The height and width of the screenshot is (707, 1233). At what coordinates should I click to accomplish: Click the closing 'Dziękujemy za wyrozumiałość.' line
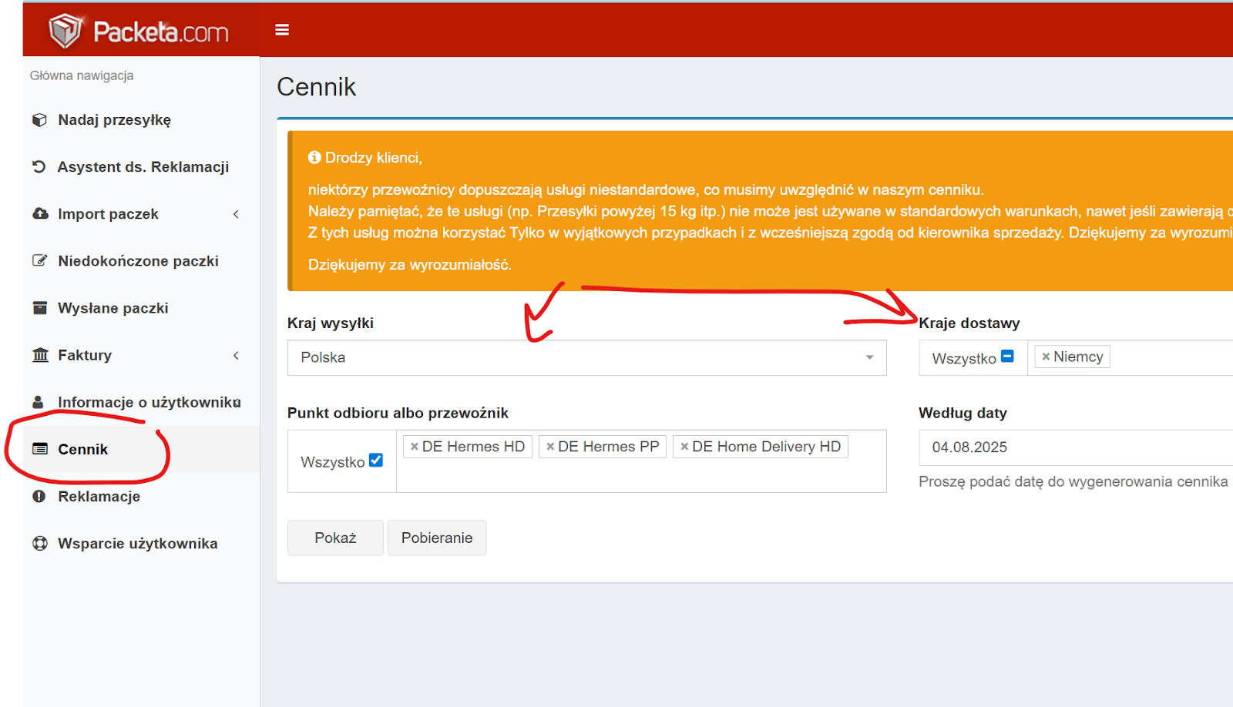pyautogui.click(x=410, y=264)
